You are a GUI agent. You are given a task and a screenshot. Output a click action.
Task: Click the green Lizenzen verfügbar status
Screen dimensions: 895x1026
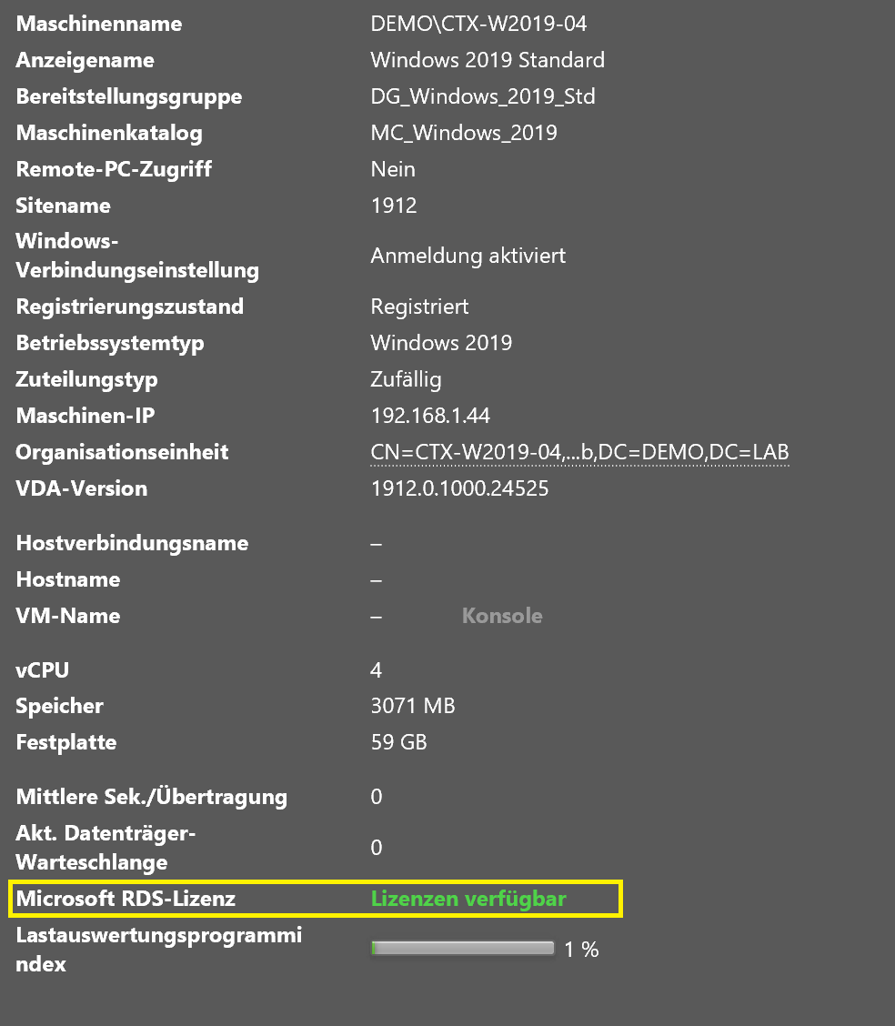(468, 899)
